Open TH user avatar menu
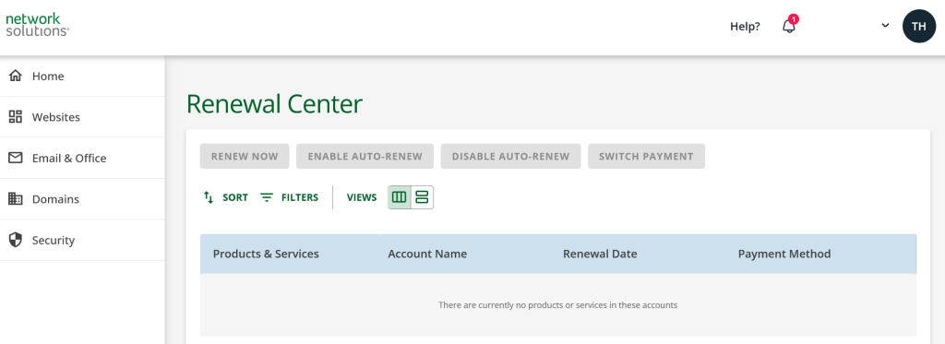The width and height of the screenshot is (945, 344). click(x=918, y=26)
